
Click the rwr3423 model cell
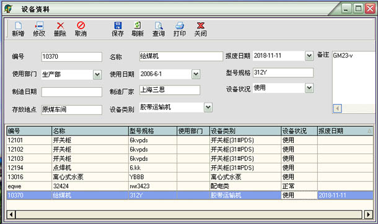pos(152,186)
